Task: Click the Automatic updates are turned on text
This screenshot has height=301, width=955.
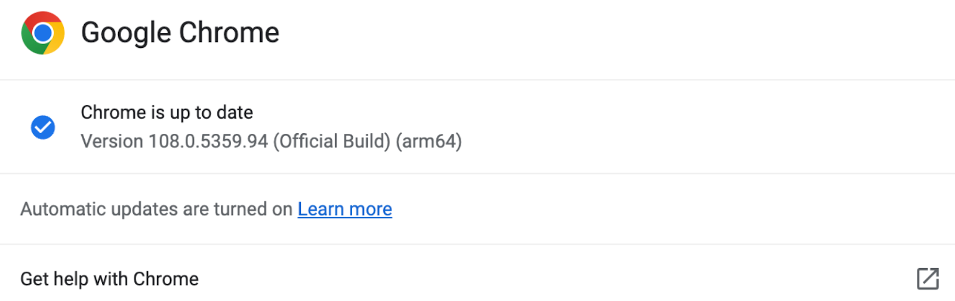Action: click(x=156, y=209)
